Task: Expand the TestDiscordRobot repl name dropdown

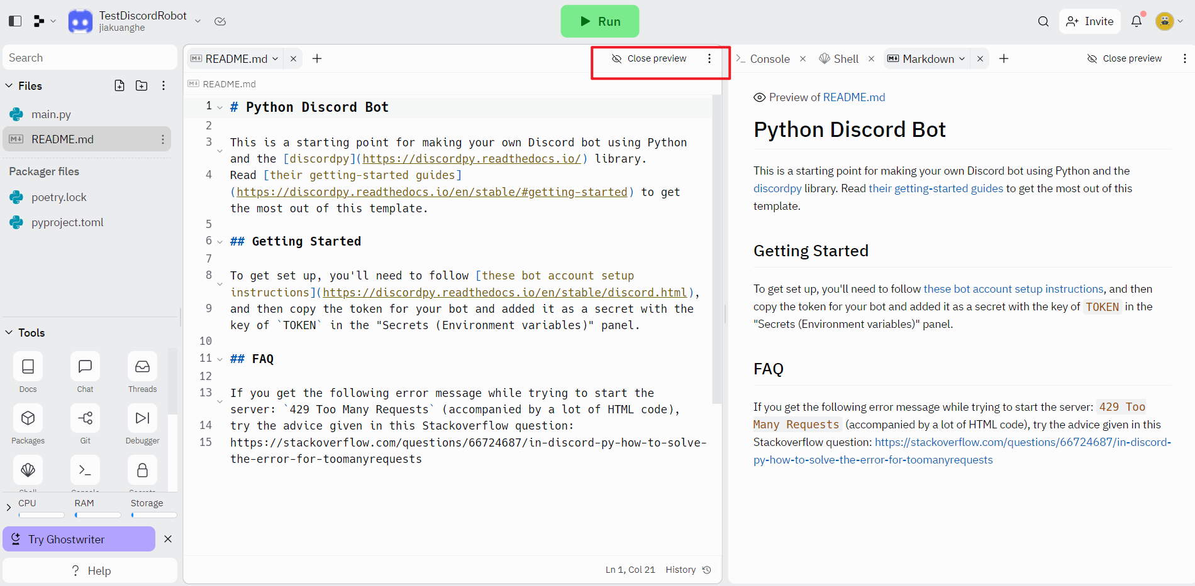Action: tap(197, 21)
